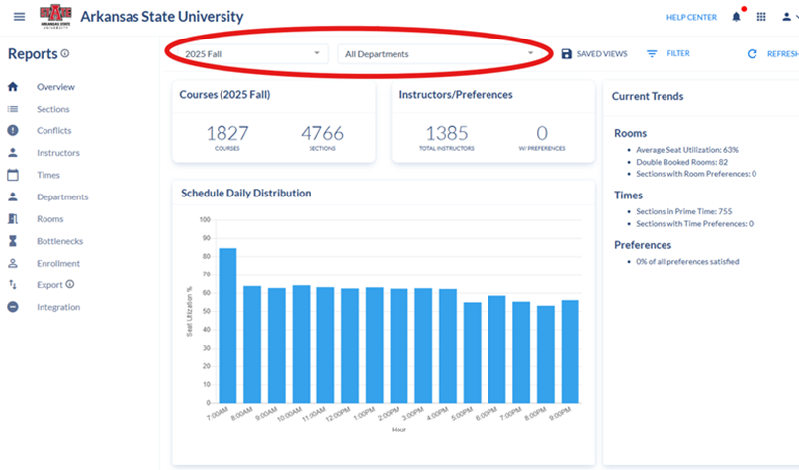Open Bottlenecks report
The height and width of the screenshot is (470, 799).
59,241
